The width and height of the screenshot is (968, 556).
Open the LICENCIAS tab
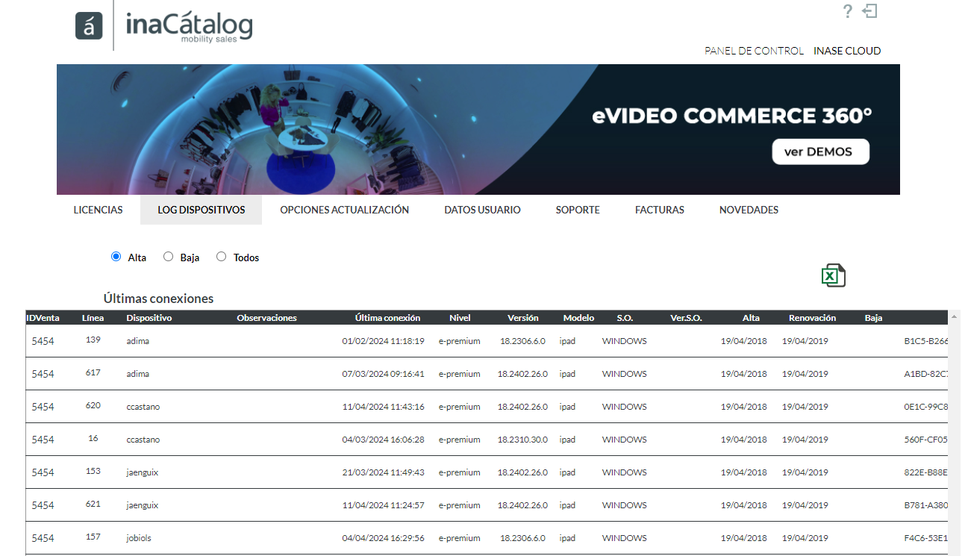pyautogui.click(x=98, y=210)
